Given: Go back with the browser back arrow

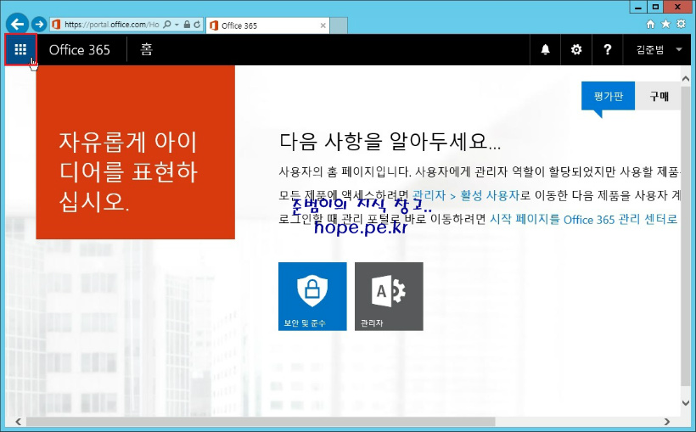Looking at the screenshot, I should point(17,24).
